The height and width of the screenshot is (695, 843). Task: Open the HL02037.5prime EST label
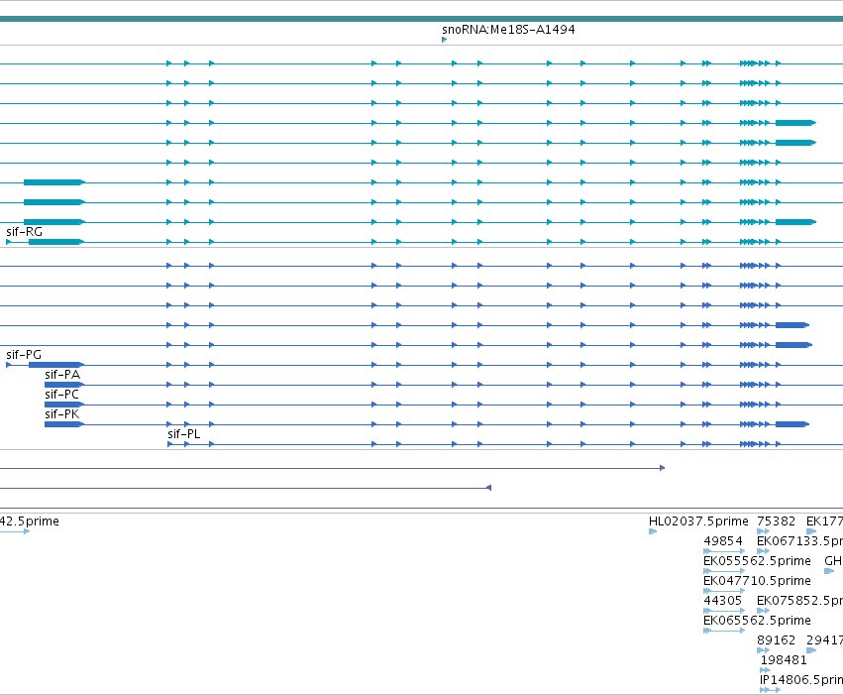pyautogui.click(x=698, y=521)
